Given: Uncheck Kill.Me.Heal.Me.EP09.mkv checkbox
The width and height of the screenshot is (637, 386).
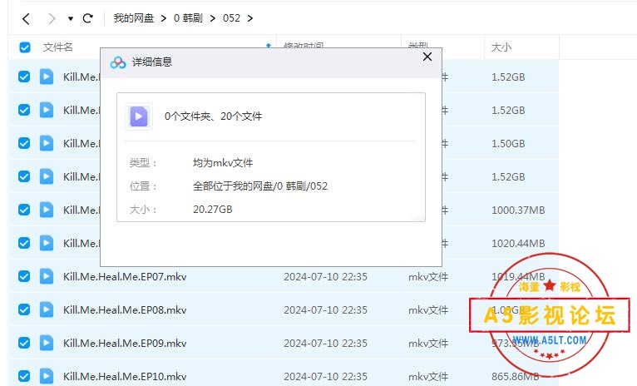Looking at the screenshot, I should (x=24, y=344).
